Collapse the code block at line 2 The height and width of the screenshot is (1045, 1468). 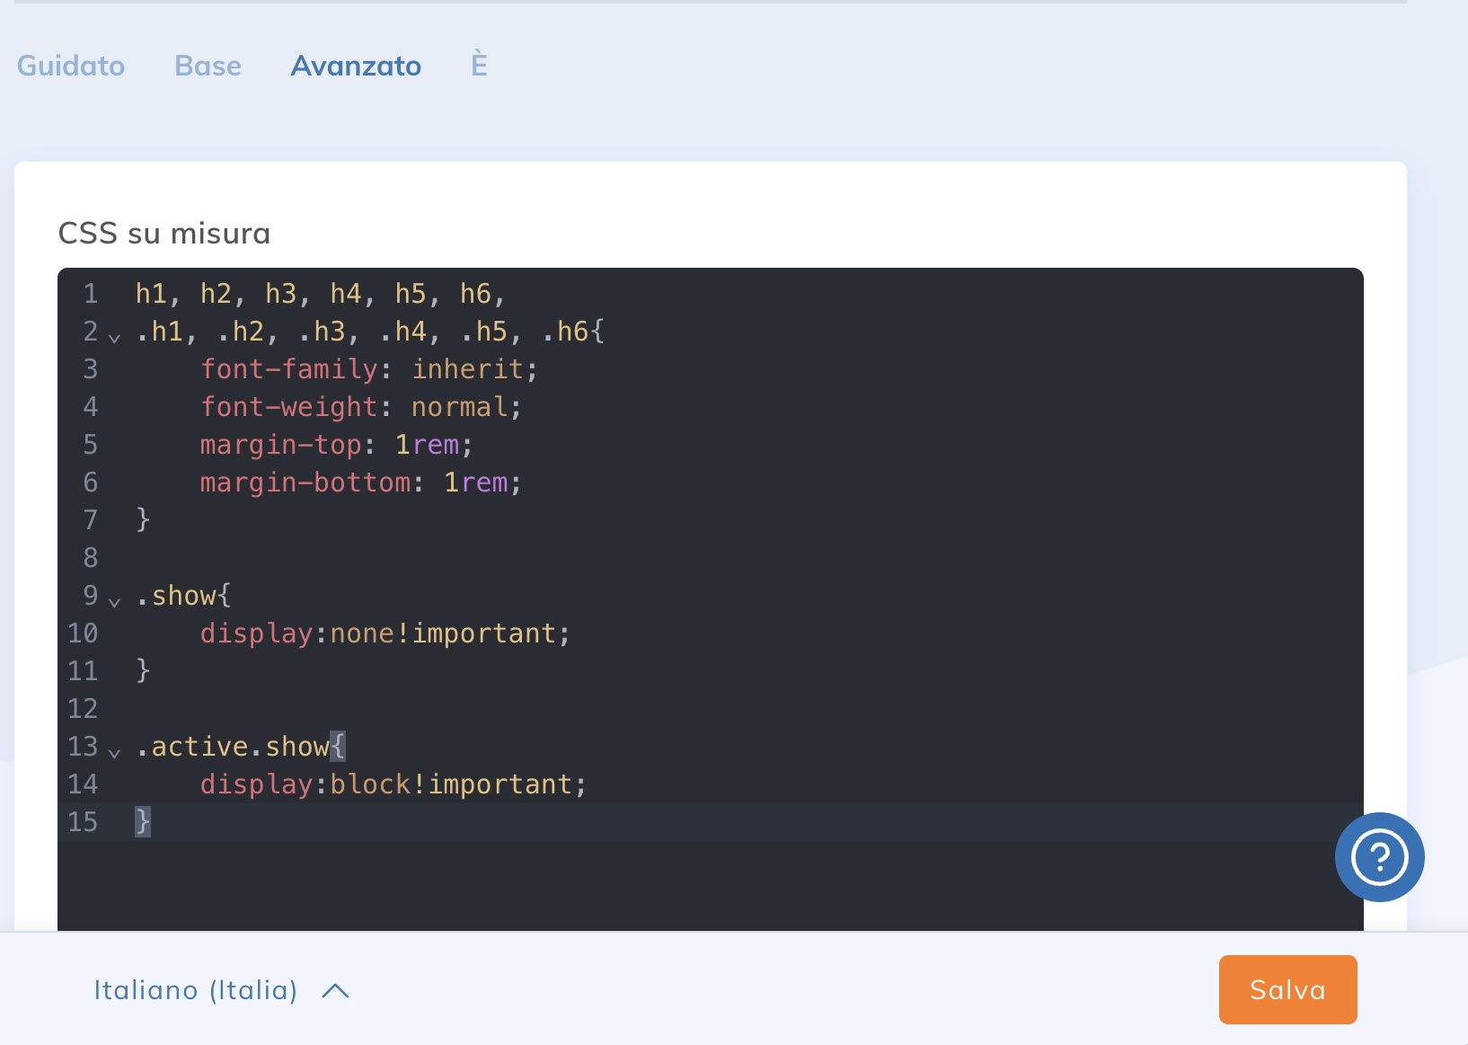(114, 338)
